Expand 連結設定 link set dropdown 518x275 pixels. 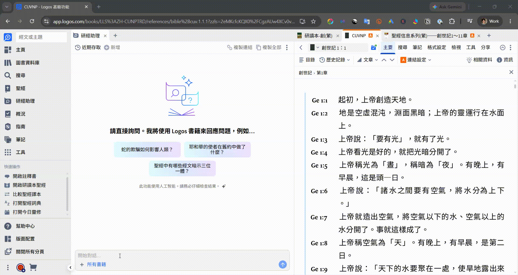pyautogui.click(x=416, y=60)
